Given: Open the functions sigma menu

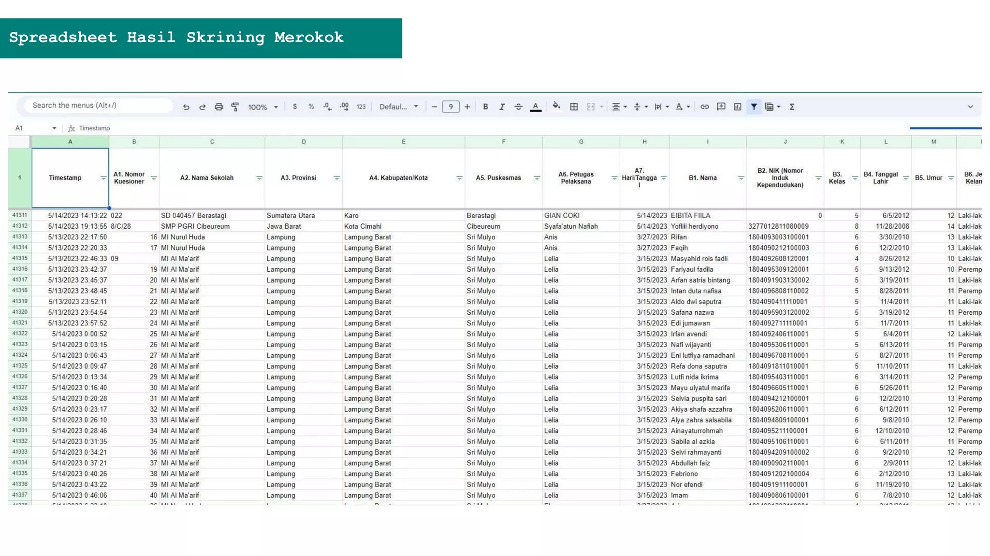Looking at the screenshot, I should [x=792, y=107].
